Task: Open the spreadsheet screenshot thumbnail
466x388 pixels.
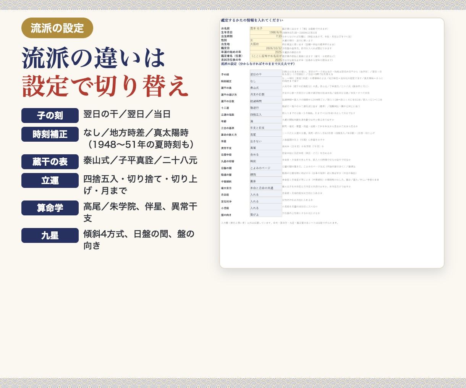Action: click(332, 143)
